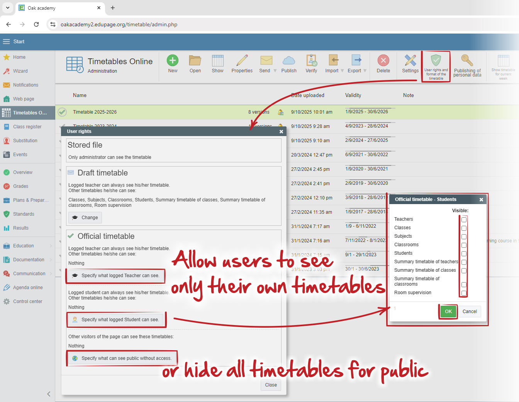The width and height of the screenshot is (519, 402).
Task: Click Specify what logged Student can see
Action: coord(116,320)
